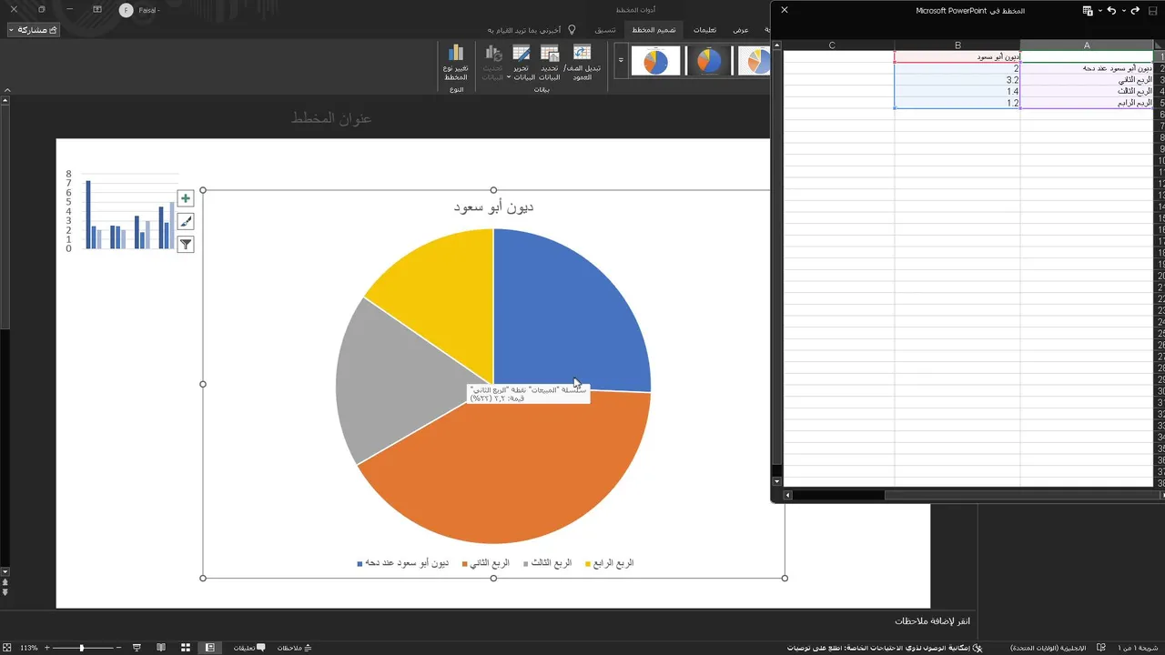Open the Format tab (تنسيق)
This screenshot has width=1165, height=655.
[605, 30]
